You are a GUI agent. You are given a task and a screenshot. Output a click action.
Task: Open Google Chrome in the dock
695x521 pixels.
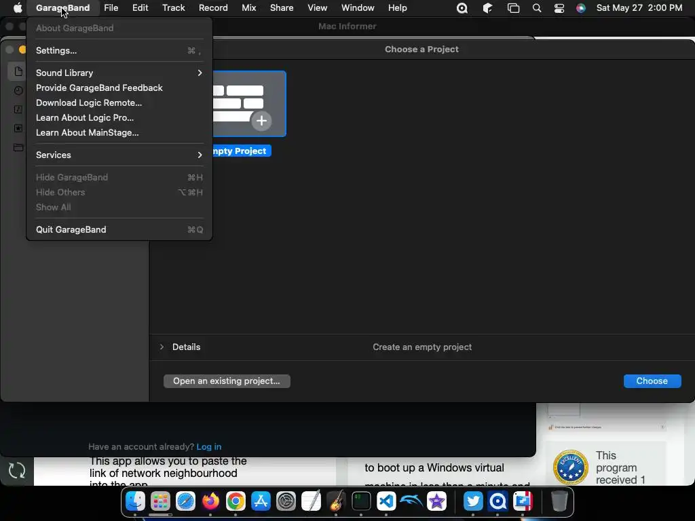tap(236, 501)
